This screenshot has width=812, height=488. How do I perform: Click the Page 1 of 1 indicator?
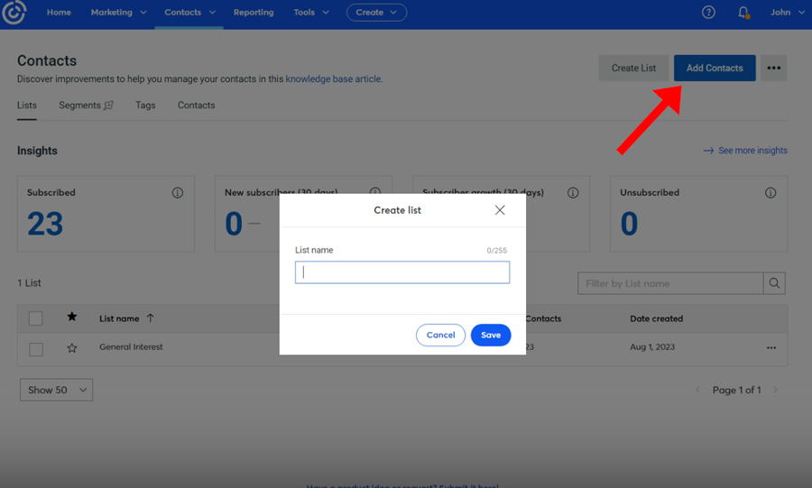[736, 390]
